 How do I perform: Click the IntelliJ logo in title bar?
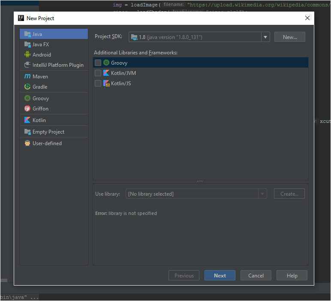21,18
